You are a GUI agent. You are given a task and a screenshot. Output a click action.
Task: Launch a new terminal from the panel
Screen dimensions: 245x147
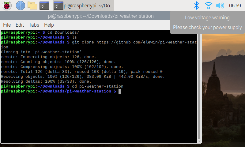coord(44,5)
